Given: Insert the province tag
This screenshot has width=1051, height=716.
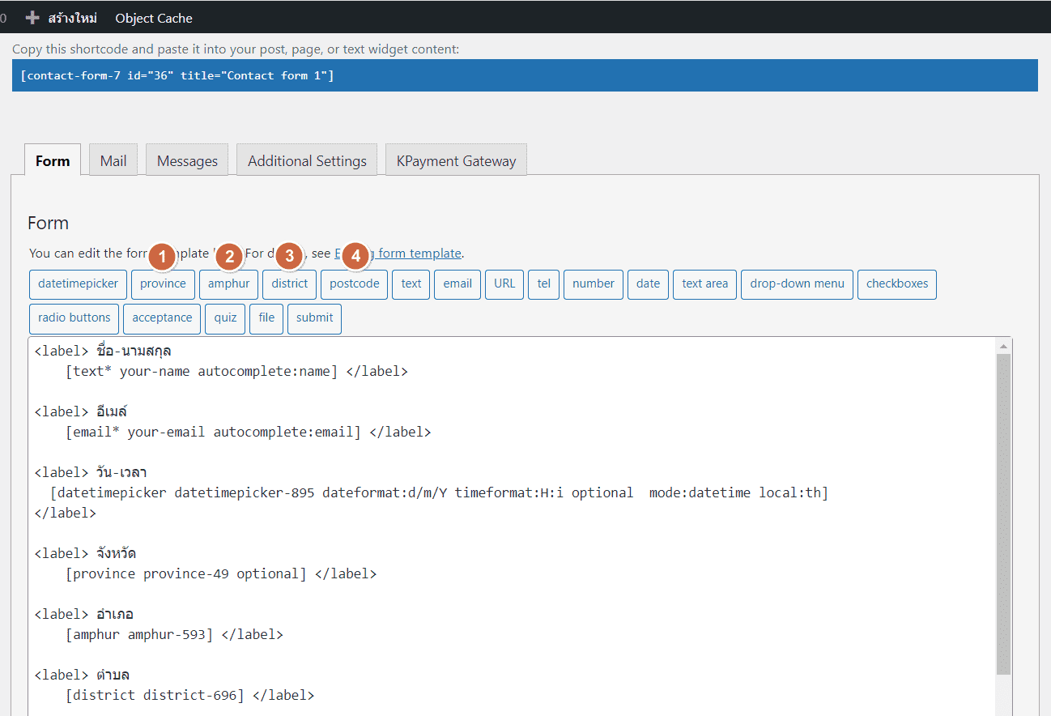Looking at the screenshot, I should pyautogui.click(x=163, y=284).
